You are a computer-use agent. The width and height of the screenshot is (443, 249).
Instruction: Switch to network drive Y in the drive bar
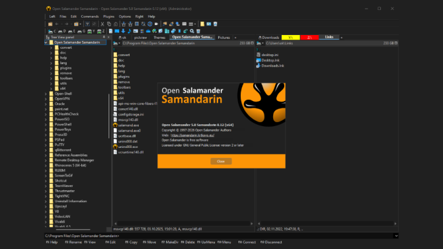click(91, 31)
